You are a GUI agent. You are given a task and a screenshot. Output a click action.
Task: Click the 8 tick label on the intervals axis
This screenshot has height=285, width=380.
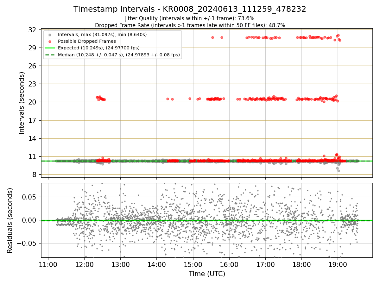[x=35, y=175]
